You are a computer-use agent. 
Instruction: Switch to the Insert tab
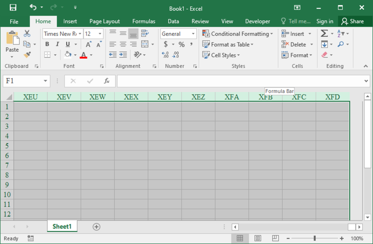pos(70,21)
